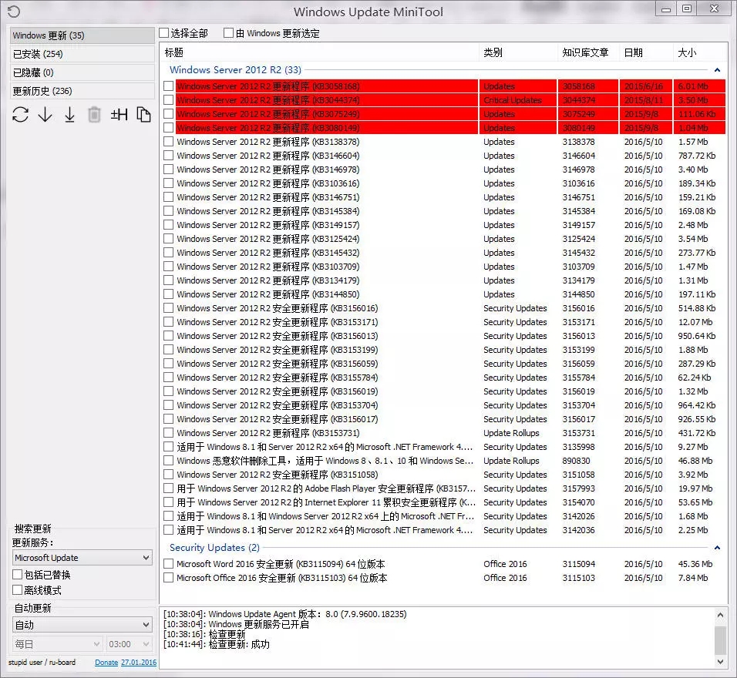Image resolution: width=737 pixels, height=678 pixels.
Task: Collapse the Windows Server 2012 R2 group
Action: coord(717,70)
